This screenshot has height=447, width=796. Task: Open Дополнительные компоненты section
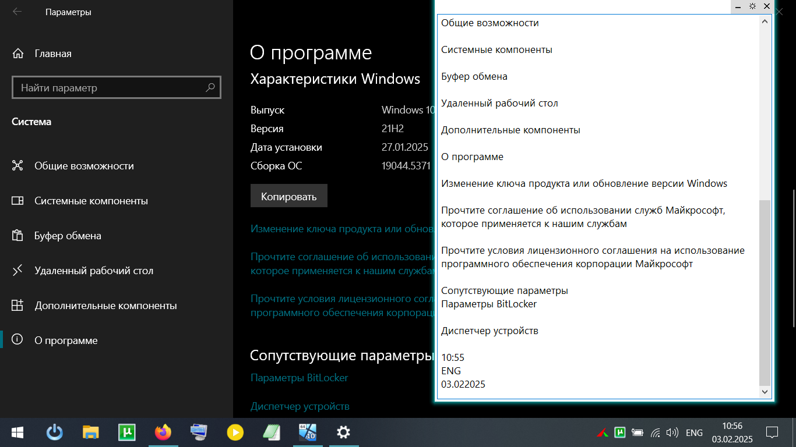pos(105,306)
